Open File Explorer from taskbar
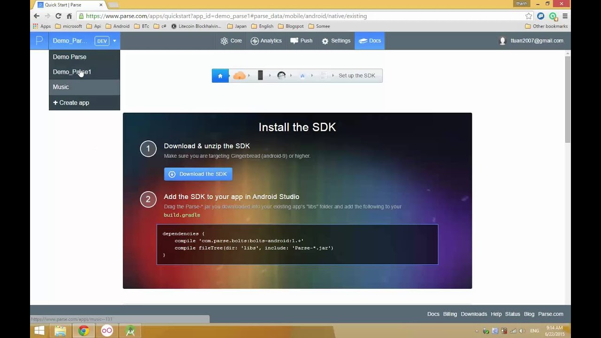Image resolution: width=601 pixels, height=338 pixels. point(60,331)
